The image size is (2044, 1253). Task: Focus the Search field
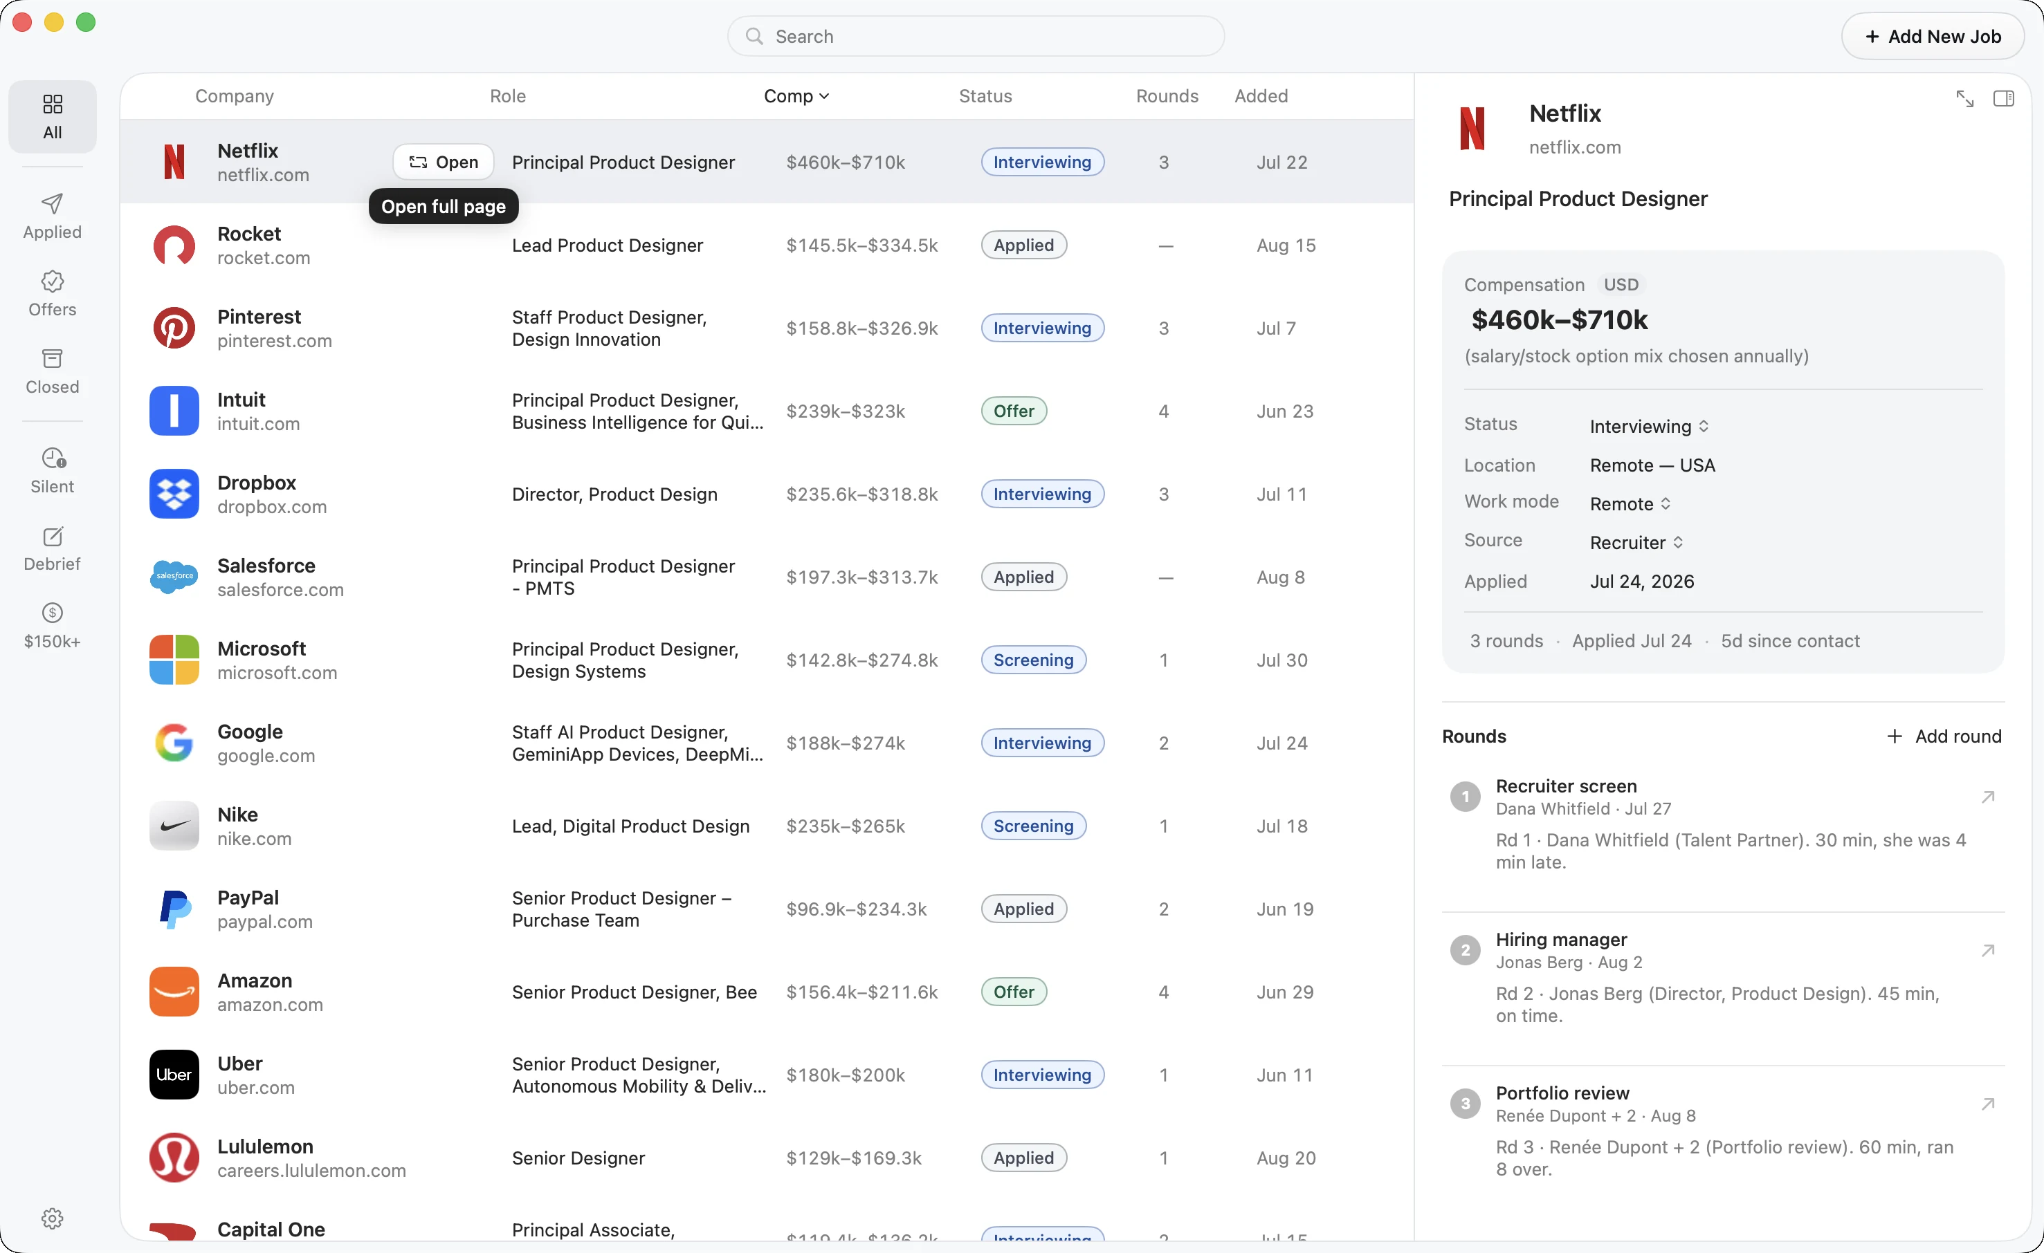976,37
